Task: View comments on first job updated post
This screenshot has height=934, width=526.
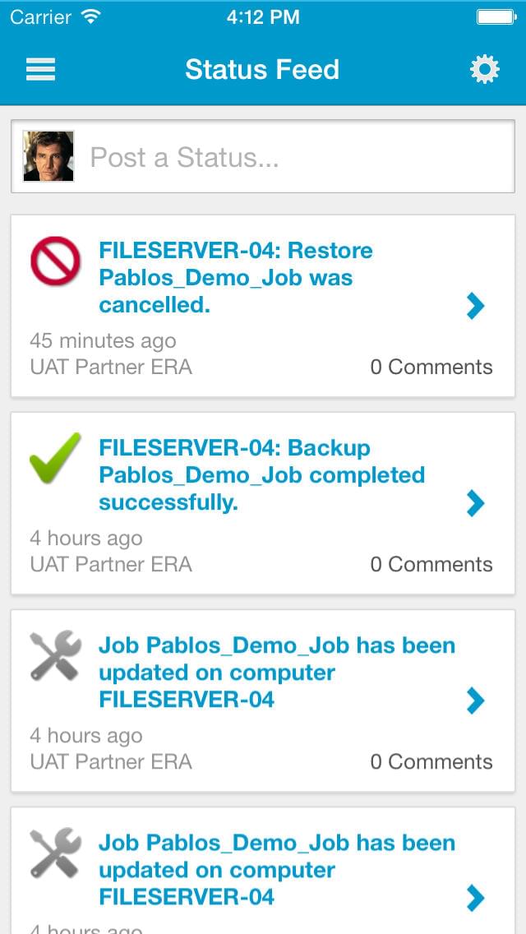Action: click(431, 761)
